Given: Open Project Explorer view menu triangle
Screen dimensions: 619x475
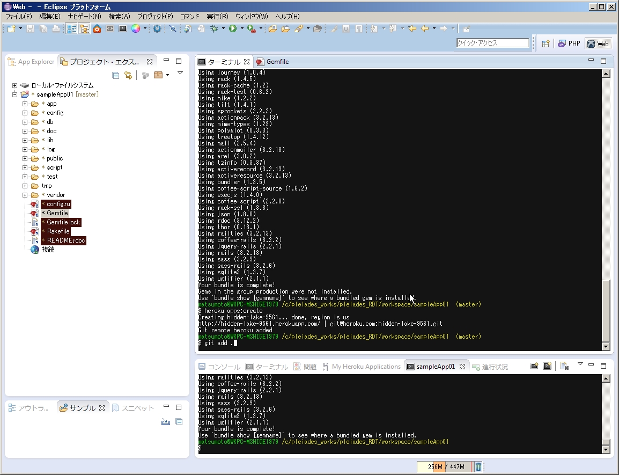Looking at the screenshot, I should tap(180, 73).
